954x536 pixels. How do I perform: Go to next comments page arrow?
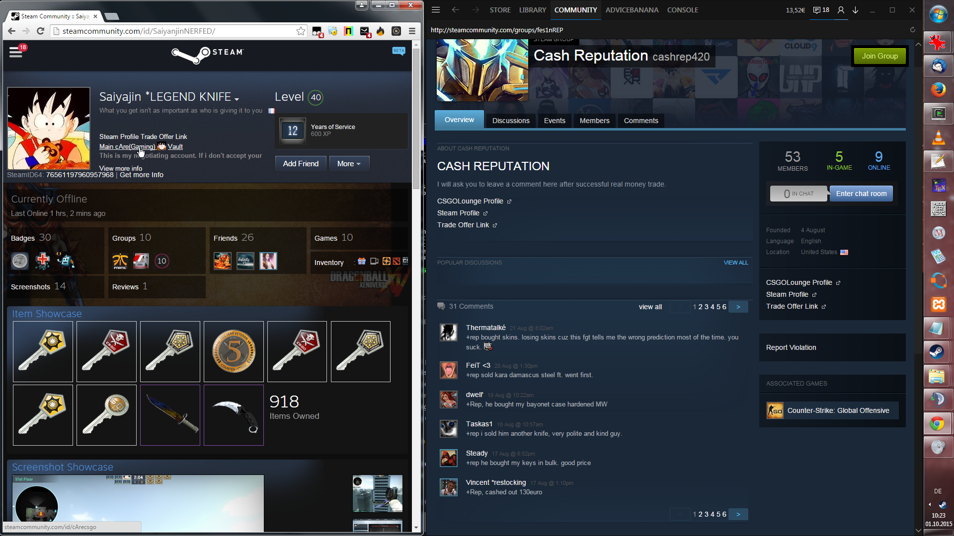pos(738,307)
